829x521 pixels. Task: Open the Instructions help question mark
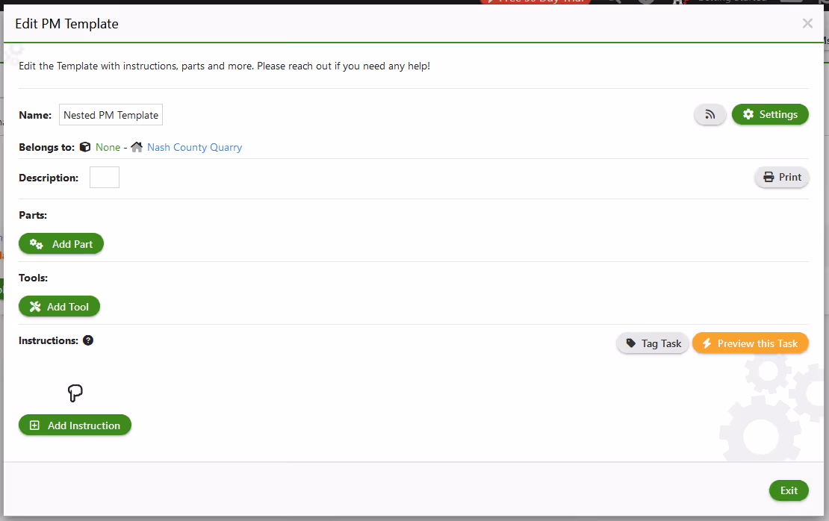click(88, 340)
